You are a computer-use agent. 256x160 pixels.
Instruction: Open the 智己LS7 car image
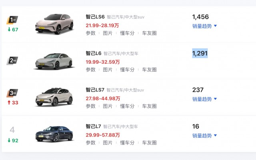(x=54, y=97)
